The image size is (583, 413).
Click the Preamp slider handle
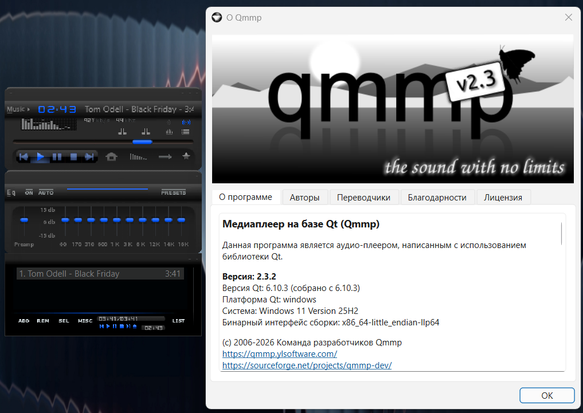coord(24,220)
